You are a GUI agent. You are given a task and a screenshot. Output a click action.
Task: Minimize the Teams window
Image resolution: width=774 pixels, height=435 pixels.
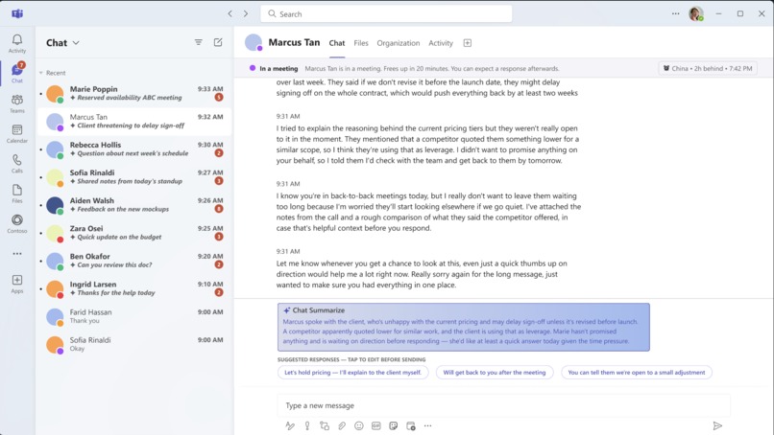(718, 13)
